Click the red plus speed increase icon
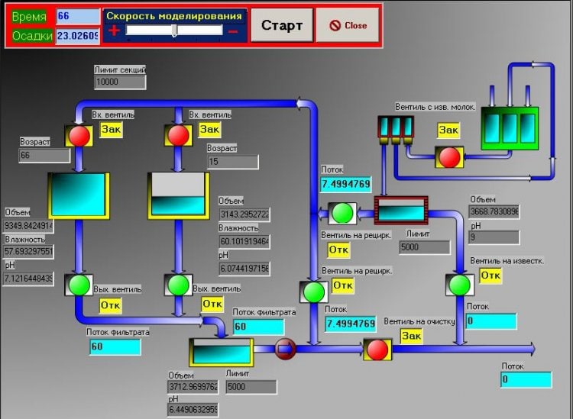573x419 pixels. 114,31
